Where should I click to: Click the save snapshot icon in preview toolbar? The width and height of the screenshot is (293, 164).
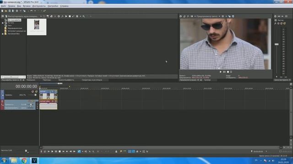pyautogui.click(x=233, y=16)
